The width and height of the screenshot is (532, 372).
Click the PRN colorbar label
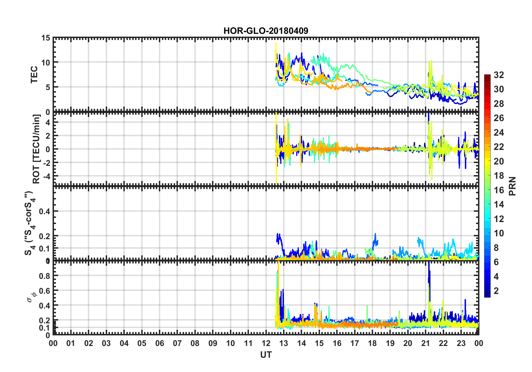tap(512, 186)
